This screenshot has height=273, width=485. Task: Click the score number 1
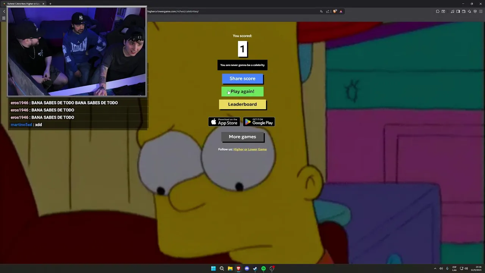[x=242, y=49]
